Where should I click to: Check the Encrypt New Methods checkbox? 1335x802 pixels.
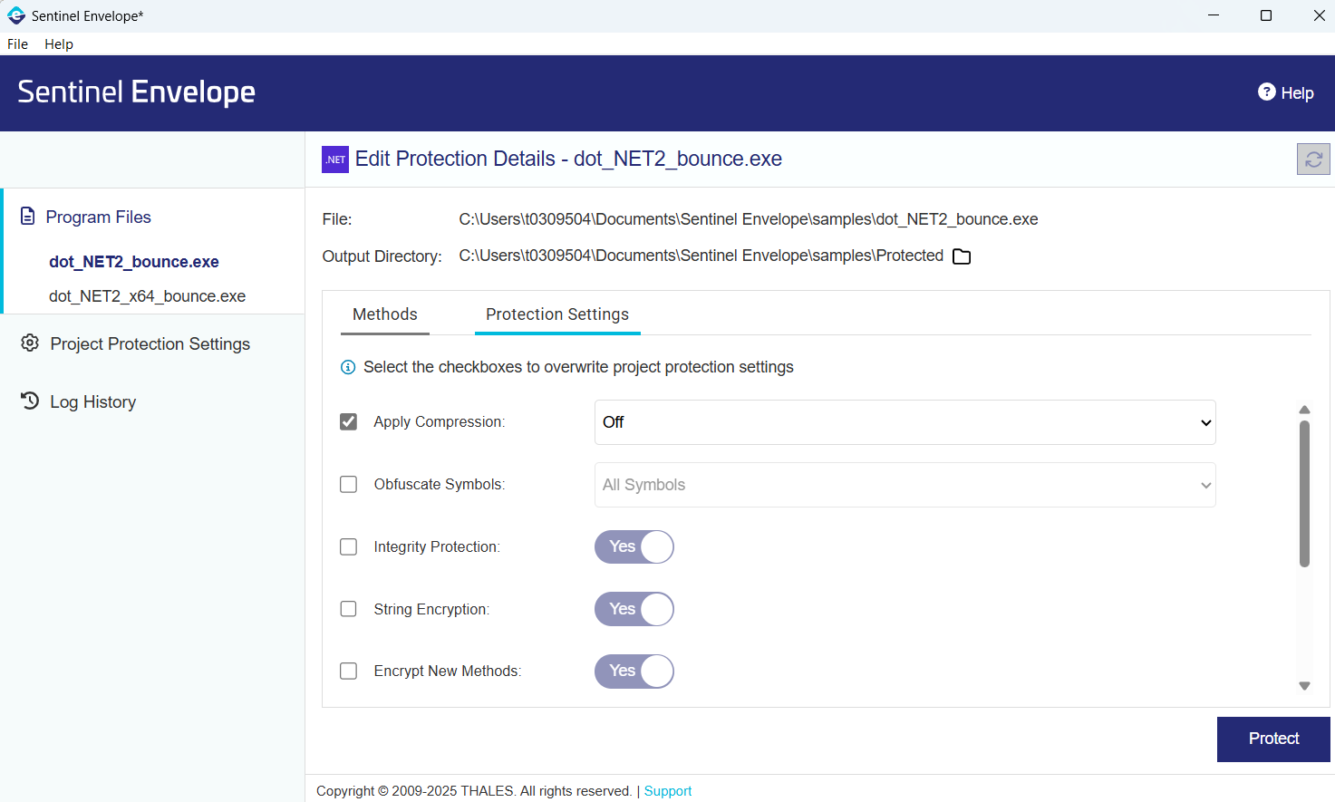(x=348, y=671)
